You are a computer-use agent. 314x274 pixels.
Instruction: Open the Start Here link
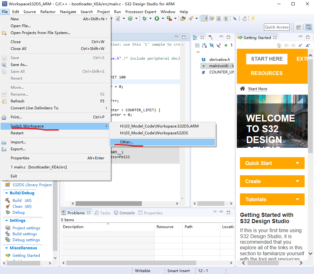point(257,89)
